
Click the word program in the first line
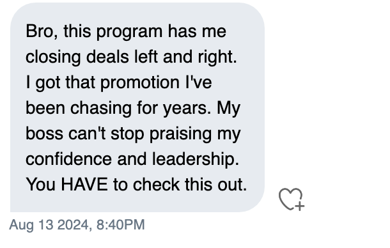pos(129,33)
